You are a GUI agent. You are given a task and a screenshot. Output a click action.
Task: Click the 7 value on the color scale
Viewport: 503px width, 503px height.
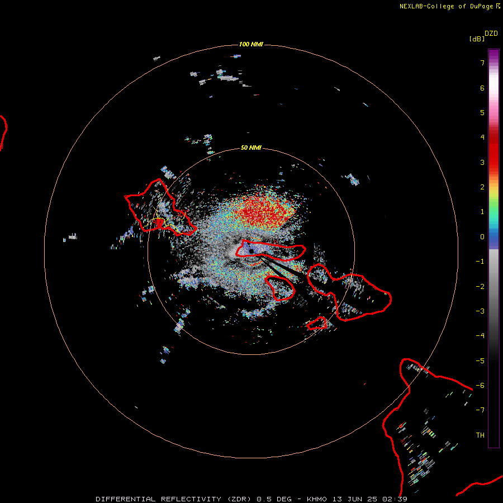tap(482, 63)
